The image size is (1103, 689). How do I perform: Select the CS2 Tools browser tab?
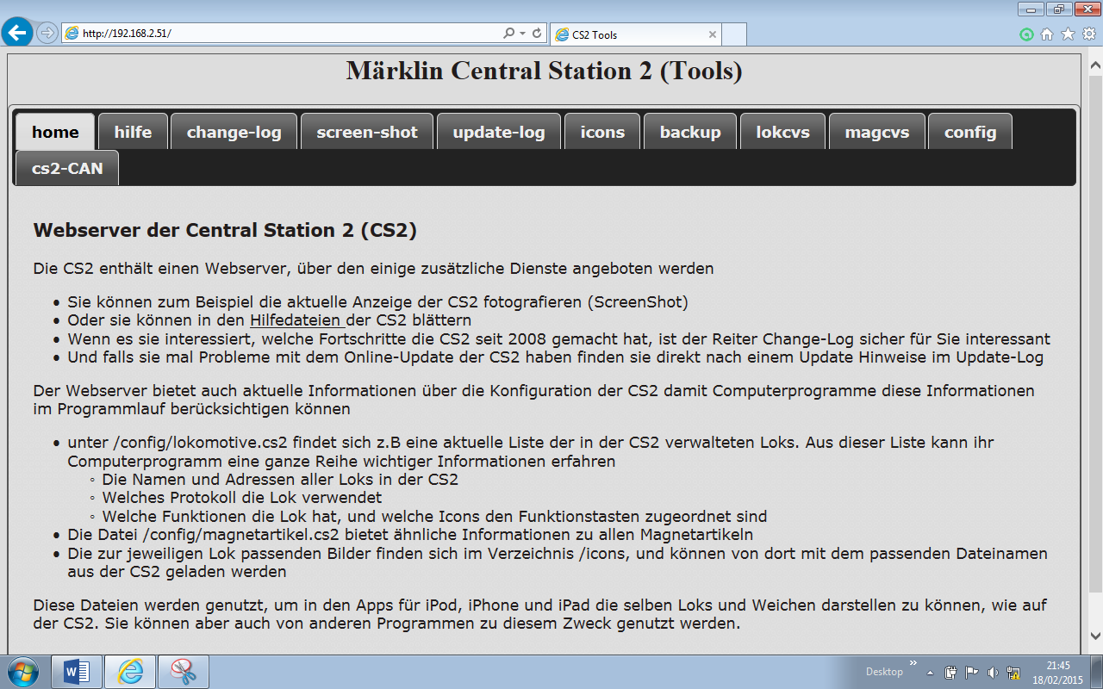point(634,34)
